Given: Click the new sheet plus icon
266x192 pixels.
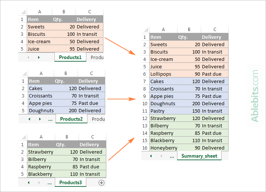Looking at the screenshot, I should (102, 183).
